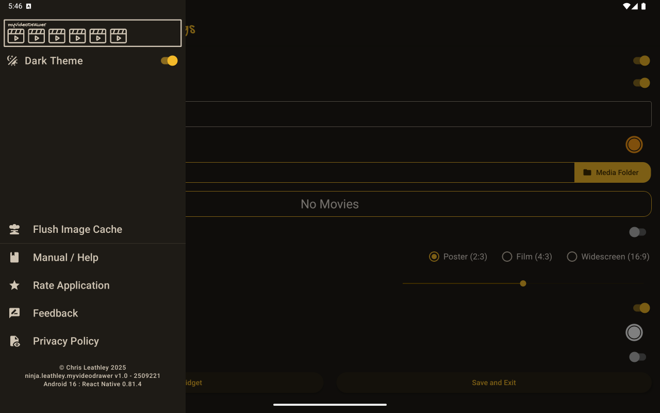Click the Manual / Help book icon
Screen dimensions: 660x413
click(14, 257)
